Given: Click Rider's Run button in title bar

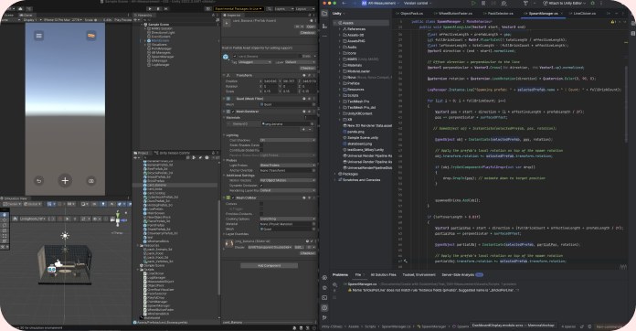Looking at the screenshot, I should tap(473, 4).
